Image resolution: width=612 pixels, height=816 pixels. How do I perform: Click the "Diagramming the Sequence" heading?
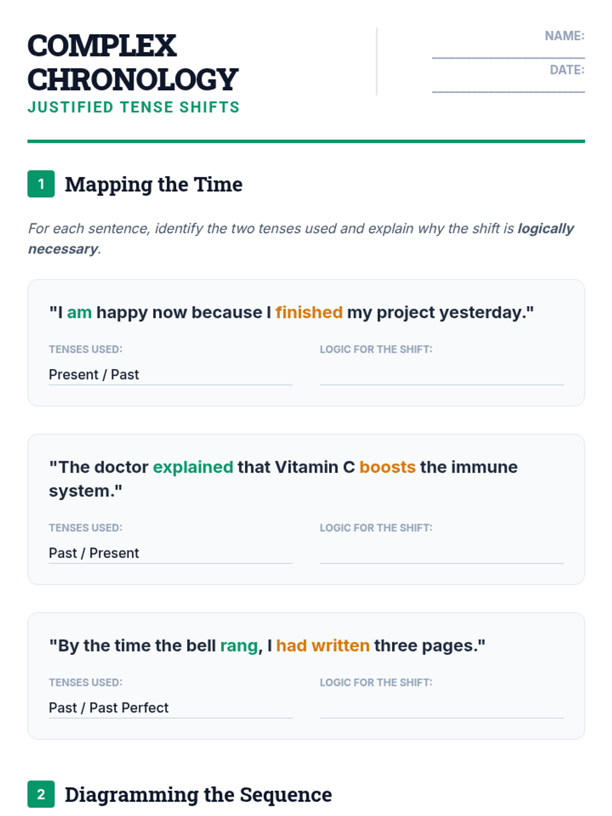tap(198, 795)
